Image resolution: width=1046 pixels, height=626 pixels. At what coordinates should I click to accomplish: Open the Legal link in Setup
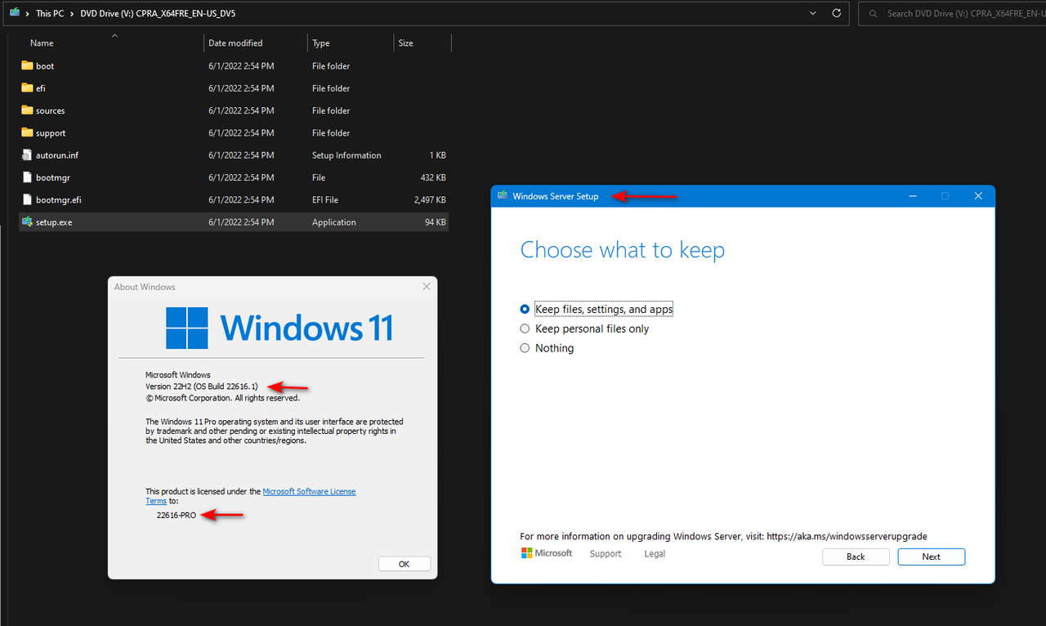[x=655, y=553]
